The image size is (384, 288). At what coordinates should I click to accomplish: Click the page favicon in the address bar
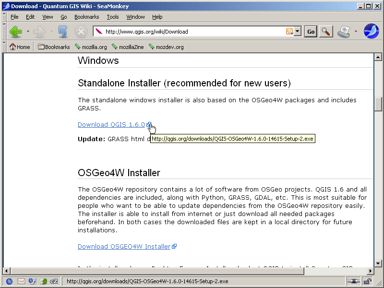click(99, 31)
